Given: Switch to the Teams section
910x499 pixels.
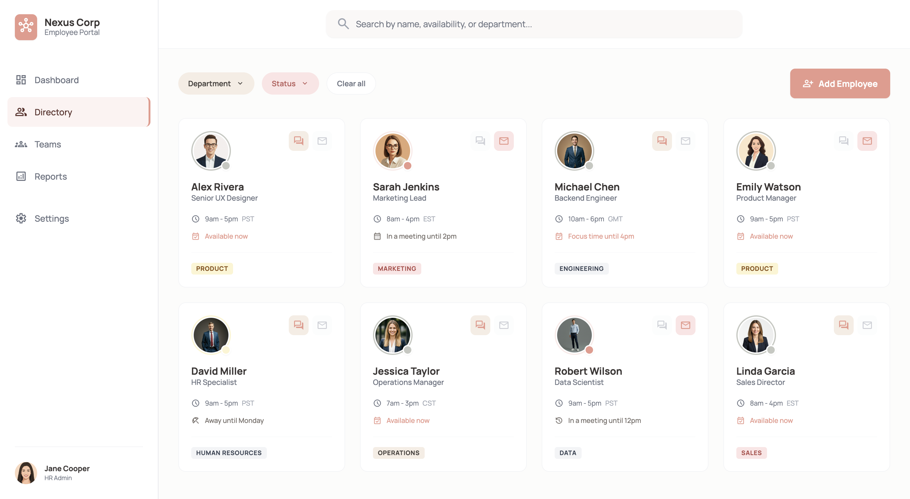Looking at the screenshot, I should [x=47, y=144].
